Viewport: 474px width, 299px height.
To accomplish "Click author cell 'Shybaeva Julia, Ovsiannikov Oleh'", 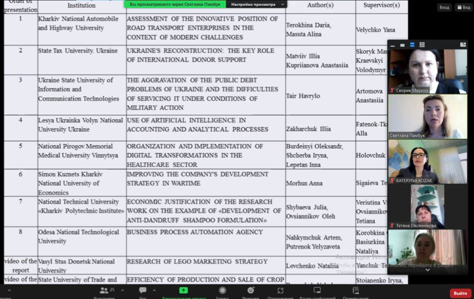I will coord(321,211).
